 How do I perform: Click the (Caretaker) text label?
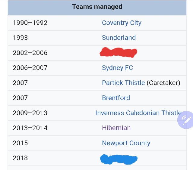tap(163, 83)
